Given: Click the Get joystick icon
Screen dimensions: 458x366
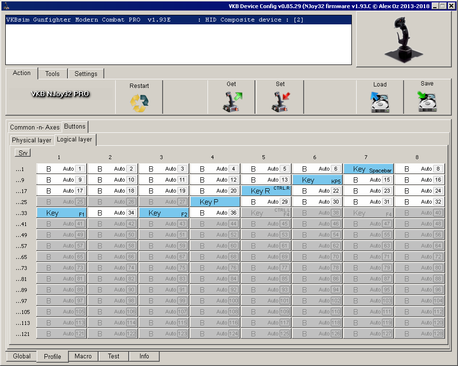Looking at the screenshot, I should tap(231, 102).
